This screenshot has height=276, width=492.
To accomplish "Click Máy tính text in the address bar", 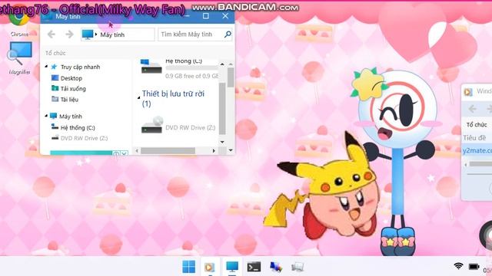I will [x=112, y=34].
